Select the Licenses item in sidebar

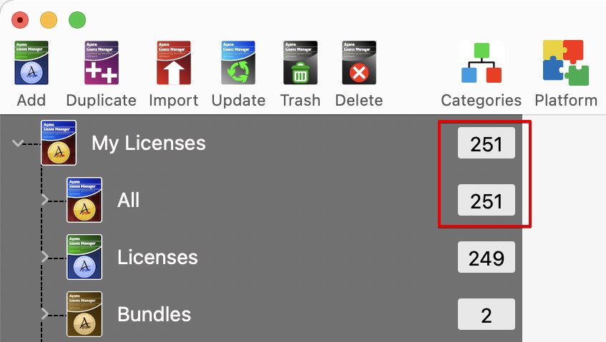click(157, 258)
